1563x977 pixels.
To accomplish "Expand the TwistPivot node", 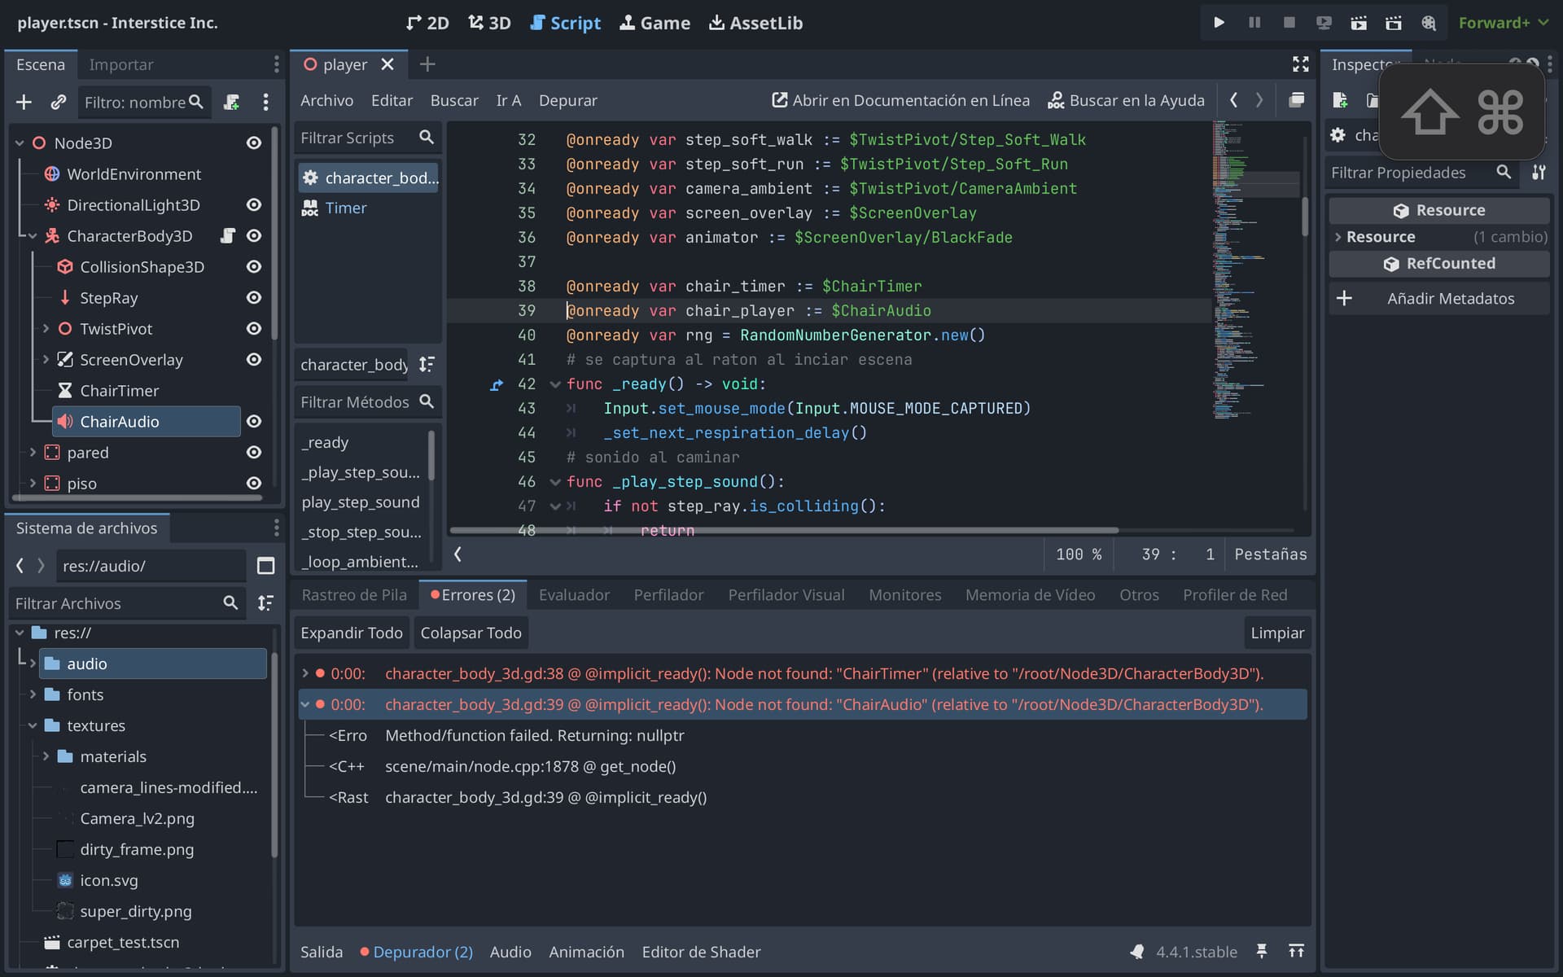I will tap(46, 328).
